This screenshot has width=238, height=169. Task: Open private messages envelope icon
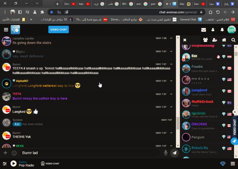click(203, 30)
